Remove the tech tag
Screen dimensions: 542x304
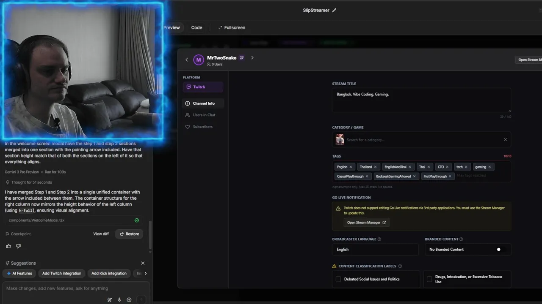point(466,167)
